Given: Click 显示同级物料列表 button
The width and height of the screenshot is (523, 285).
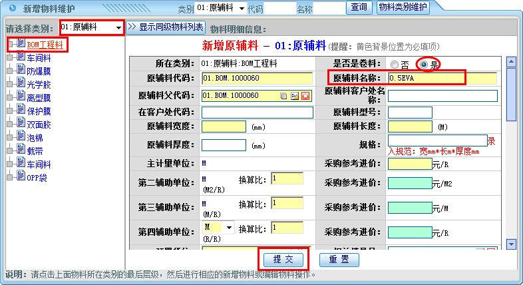Looking at the screenshot, I should click(x=166, y=27).
